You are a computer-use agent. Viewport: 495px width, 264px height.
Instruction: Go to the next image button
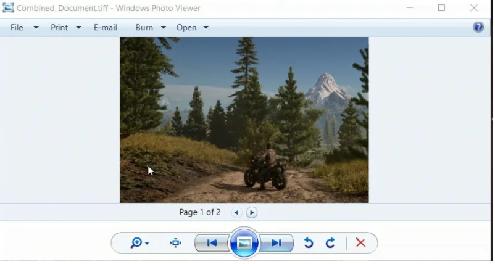[x=277, y=243]
